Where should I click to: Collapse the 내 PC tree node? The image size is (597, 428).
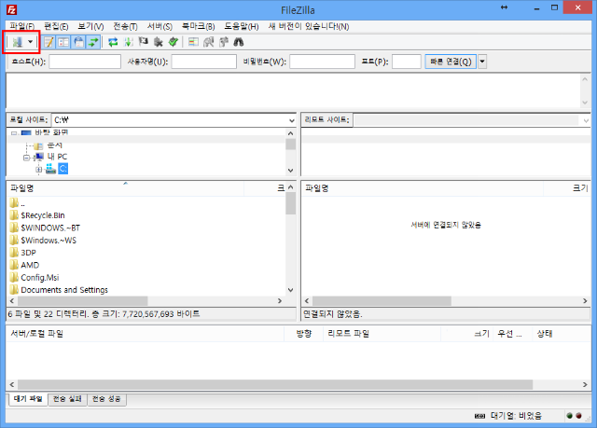(26, 158)
